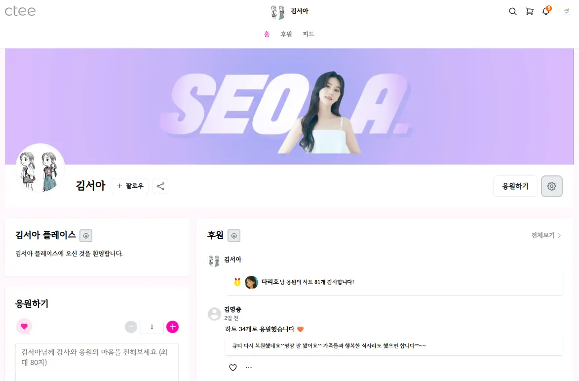579x381 pixels.
Task: Open the three-dot menu on 김영중's post
Action: click(249, 367)
